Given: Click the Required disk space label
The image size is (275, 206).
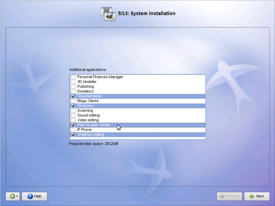Looking at the screenshot, I should coord(93,144).
